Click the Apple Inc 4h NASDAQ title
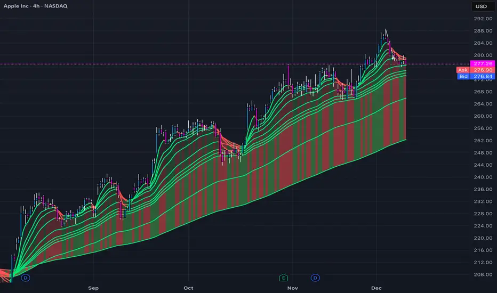Image resolution: width=497 pixels, height=293 pixels. point(36,6)
